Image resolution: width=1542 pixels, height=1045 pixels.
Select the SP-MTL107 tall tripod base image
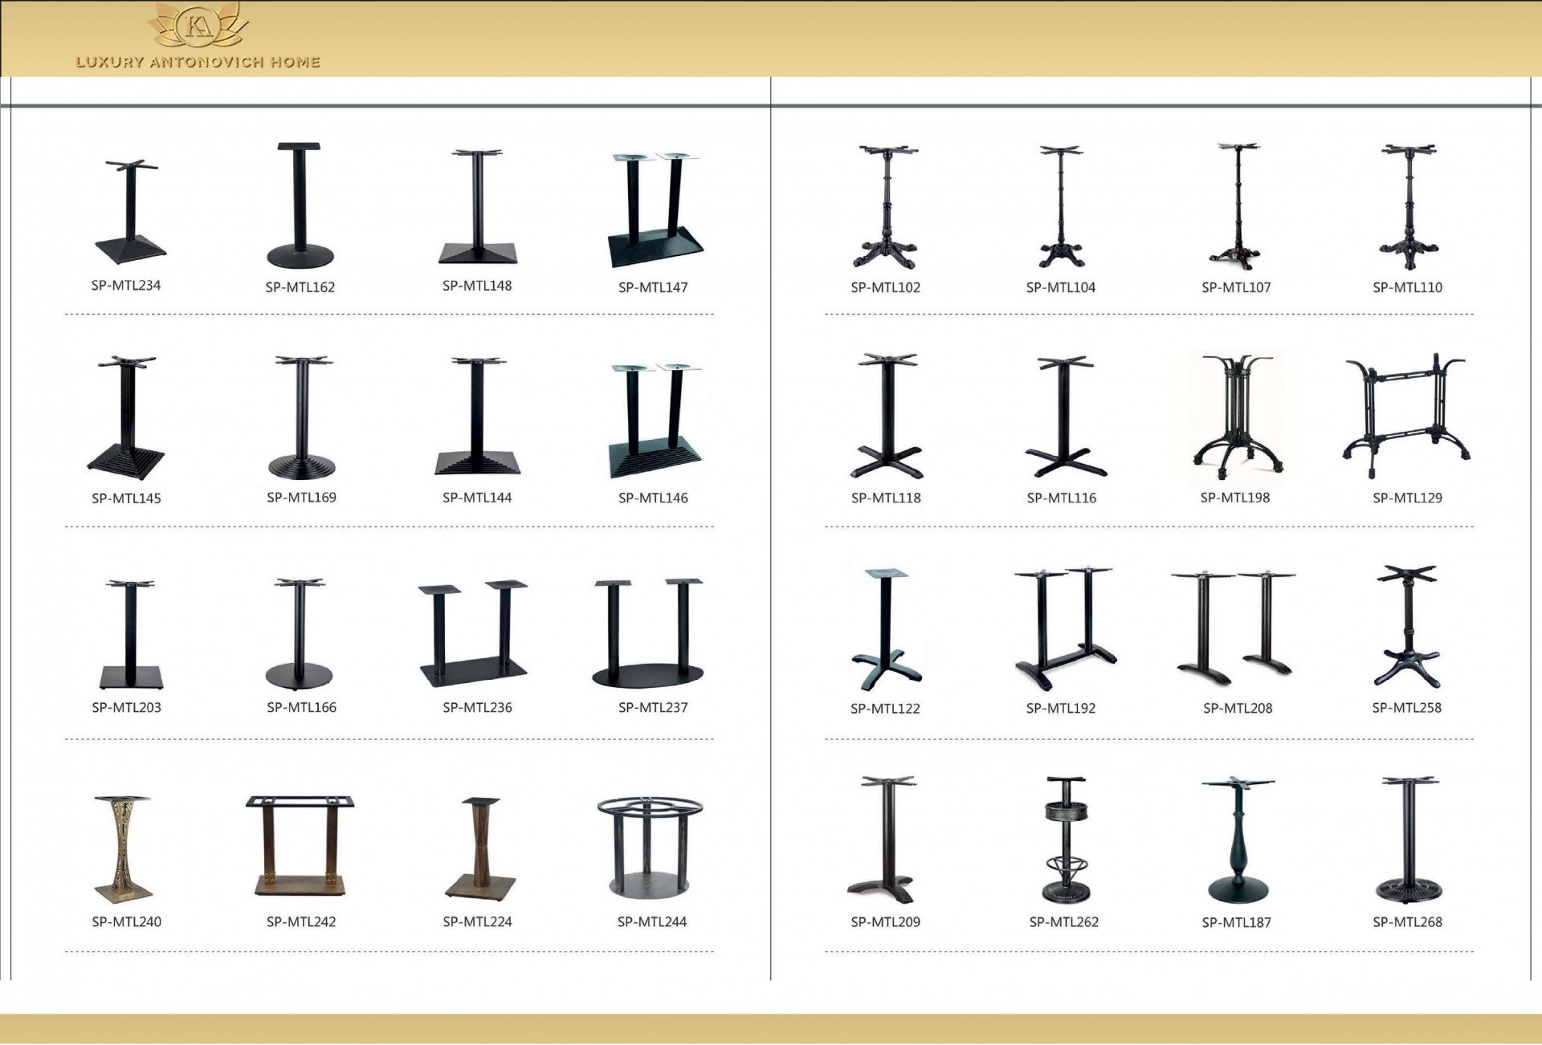tap(1237, 207)
